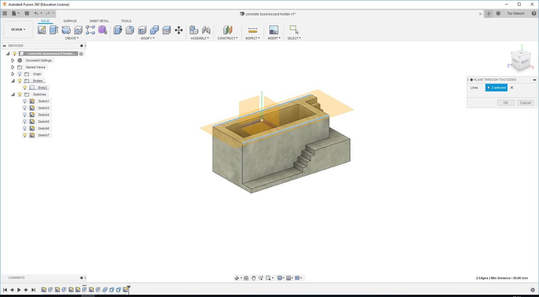Viewport: 539px width, 297px height.
Task: Collapse the Sketches folder in browser
Action: click(x=13, y=94)
